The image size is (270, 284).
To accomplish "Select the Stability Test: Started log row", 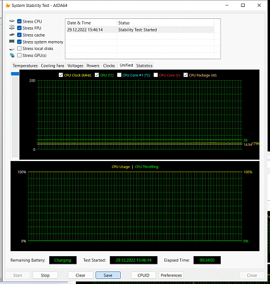I will click(140, 30).
